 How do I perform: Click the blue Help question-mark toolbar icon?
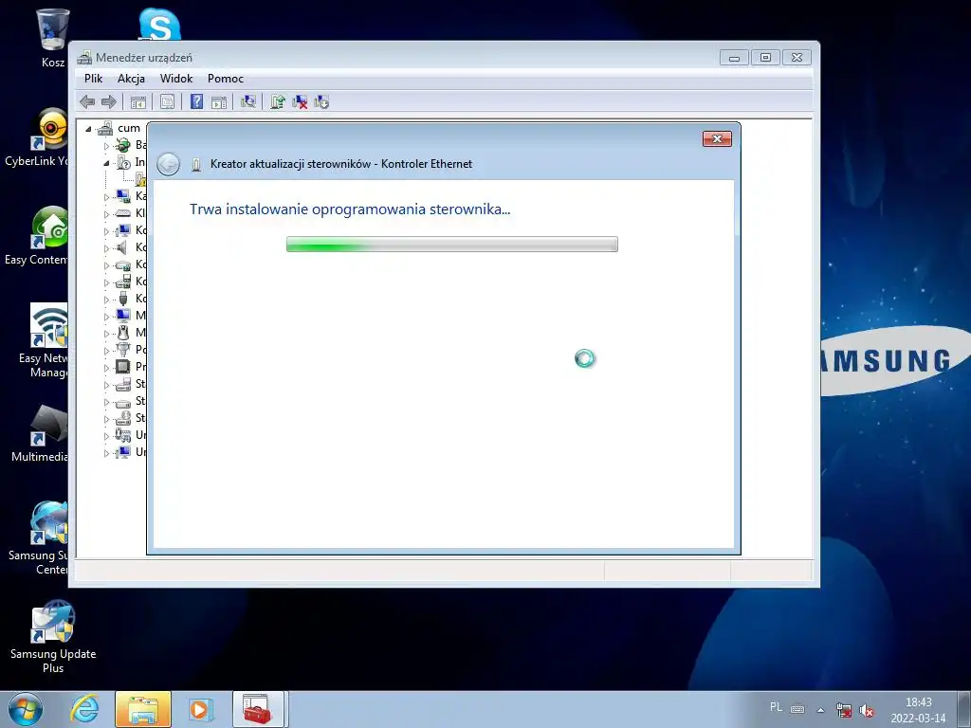click(x=196, y=101)
